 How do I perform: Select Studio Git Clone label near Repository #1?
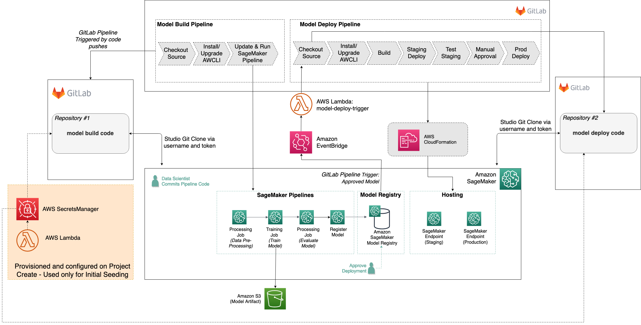189,142
